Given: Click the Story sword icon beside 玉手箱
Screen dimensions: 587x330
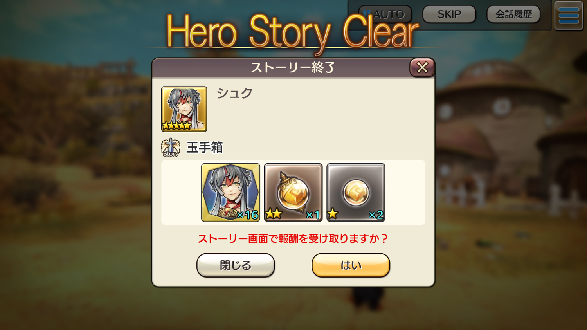Looking at the screenshot, I should 171,148.
